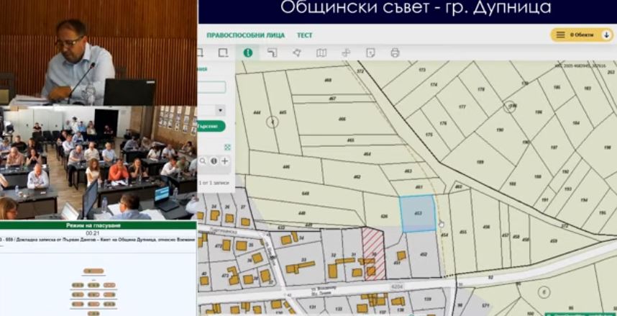This screenshot has height=316, width=617.
Task: Click parcel number 464 on map
Action: click(x=367, y=153)
